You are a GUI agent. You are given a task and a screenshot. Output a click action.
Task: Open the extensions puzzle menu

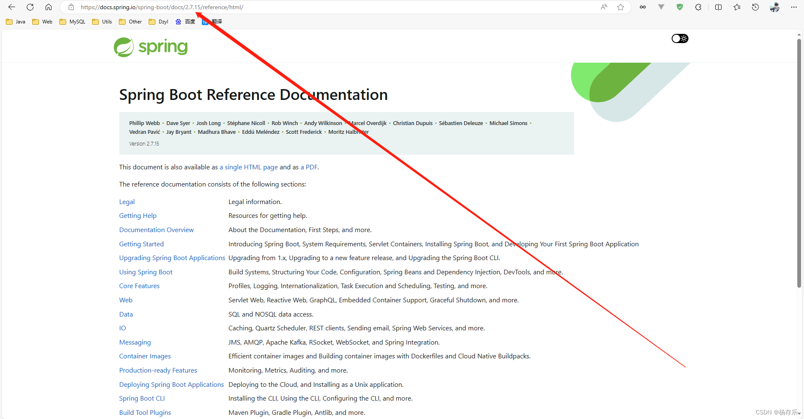click(x=698, y=7)
